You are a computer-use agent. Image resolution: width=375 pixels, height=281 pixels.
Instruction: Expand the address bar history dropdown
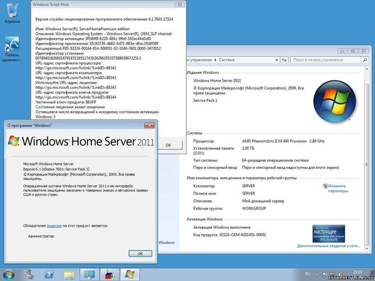[277, 60]
